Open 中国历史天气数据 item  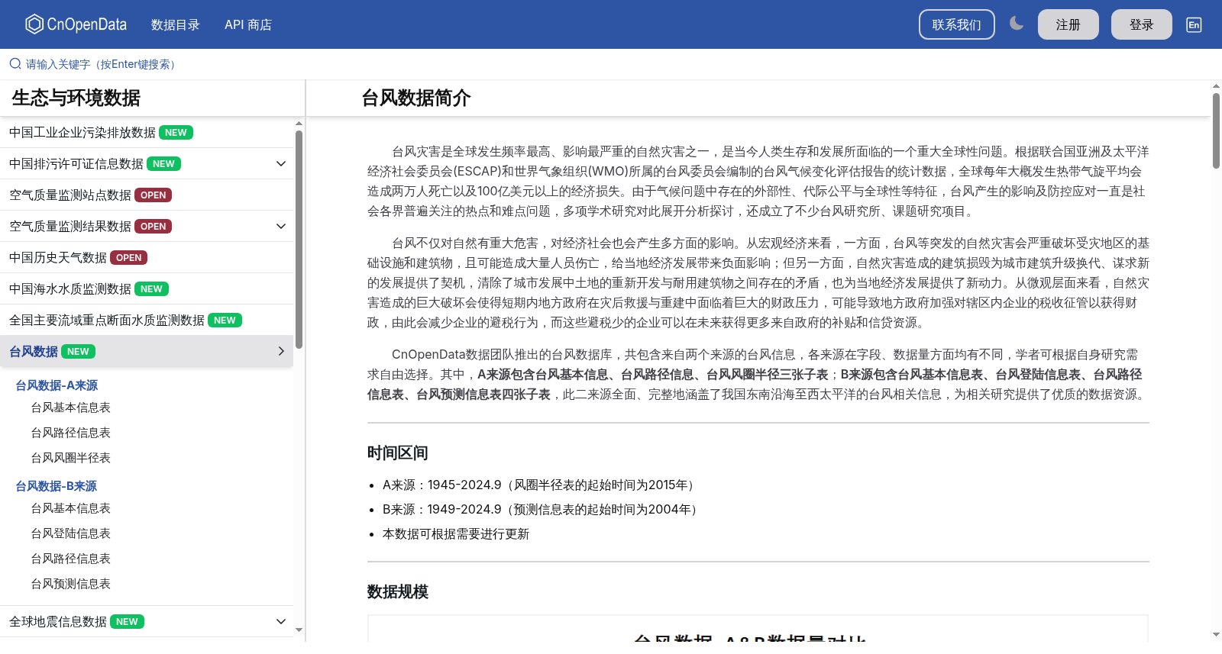click(58, 258)
